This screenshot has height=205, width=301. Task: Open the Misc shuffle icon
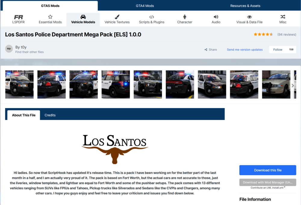pos(283,17)
